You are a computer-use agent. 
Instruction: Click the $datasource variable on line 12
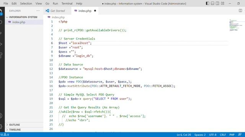68,68
